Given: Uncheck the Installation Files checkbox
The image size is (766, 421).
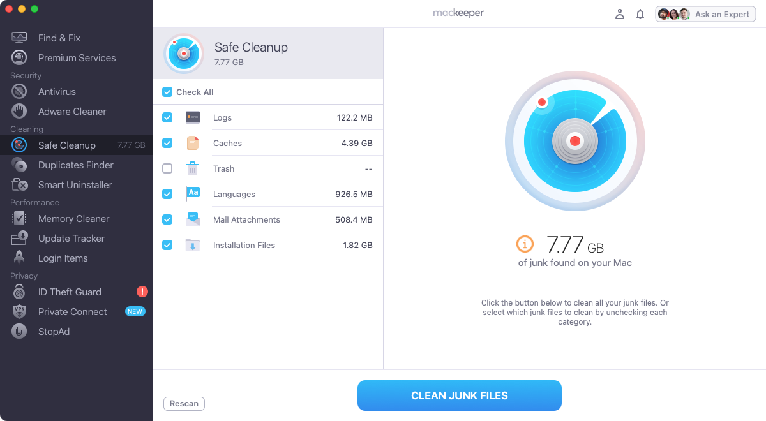Looking at the screenshot, I should point(167,245).
